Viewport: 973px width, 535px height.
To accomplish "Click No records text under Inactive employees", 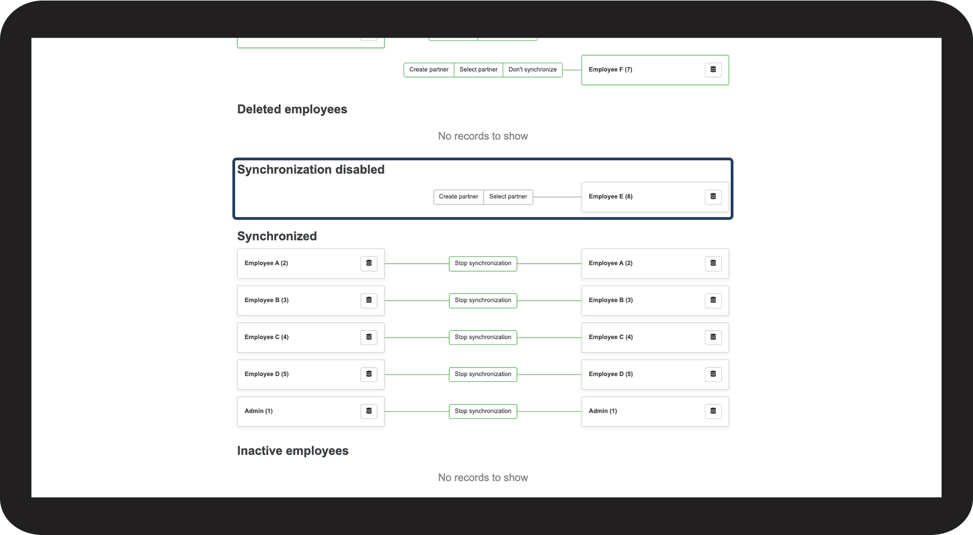I will pyautogui.click(x=483, y=478).
